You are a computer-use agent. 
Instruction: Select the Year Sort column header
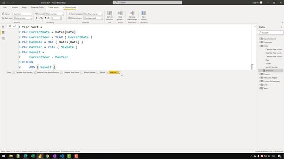point(113,72)
